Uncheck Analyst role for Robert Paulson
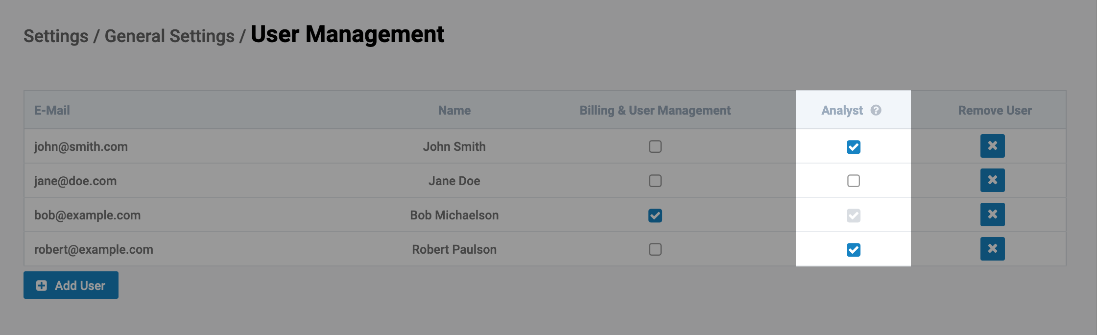 [853, 250]
